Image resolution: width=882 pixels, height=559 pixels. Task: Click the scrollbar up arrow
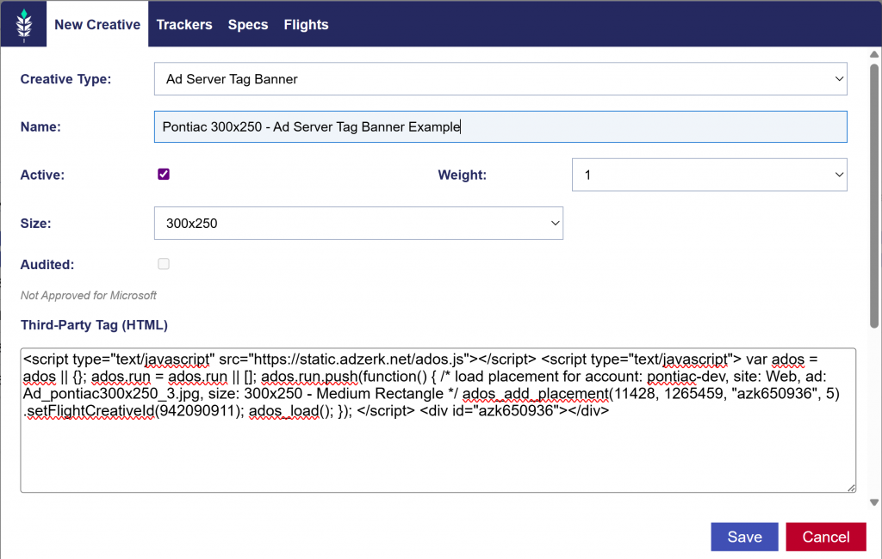pos(874,56)
